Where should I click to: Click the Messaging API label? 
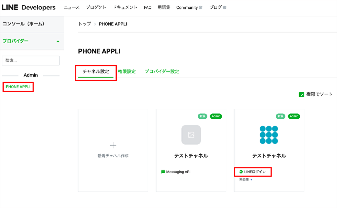(178, 172)
